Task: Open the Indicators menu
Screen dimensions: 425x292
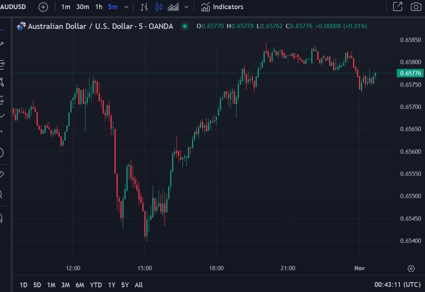Action: (x=222, y=7)
